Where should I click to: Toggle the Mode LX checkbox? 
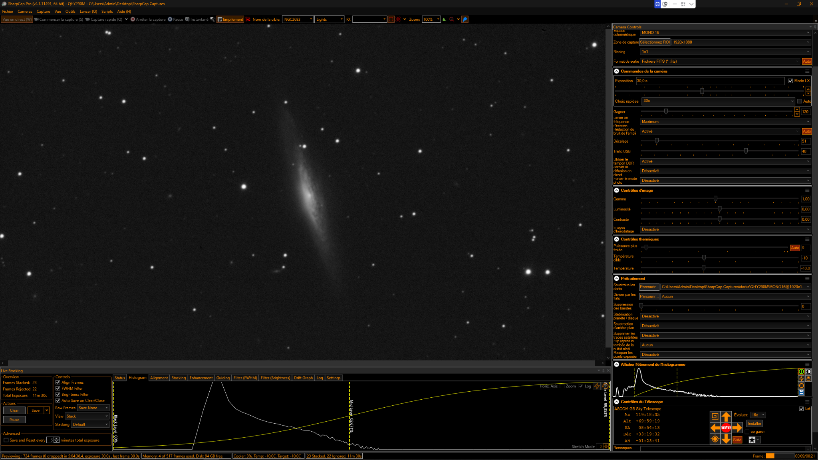(790, 81)
